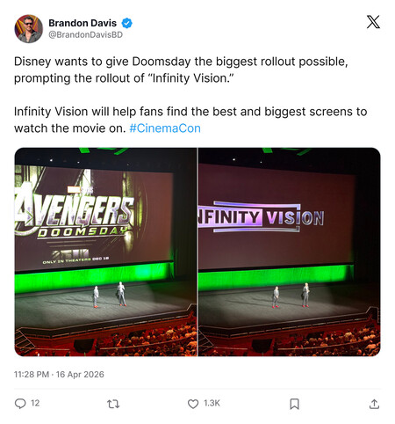Click the Infinity Vision logo on screen

[x=261, y=217]
